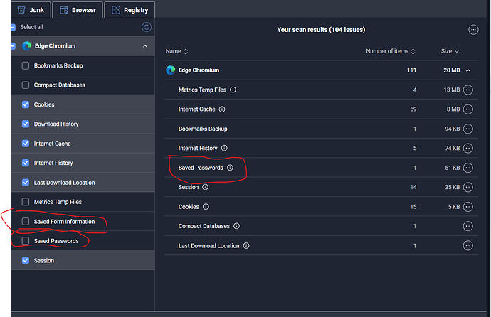
Task: Click the Edge Chromium logo in the sidebar
Action: tap(27, 46)
